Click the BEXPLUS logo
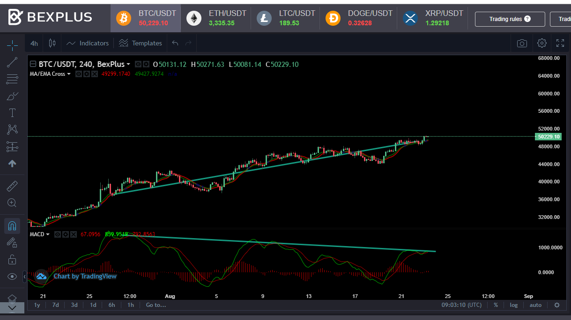This screenshot has height=320, width=571. [x=51, y=18]
